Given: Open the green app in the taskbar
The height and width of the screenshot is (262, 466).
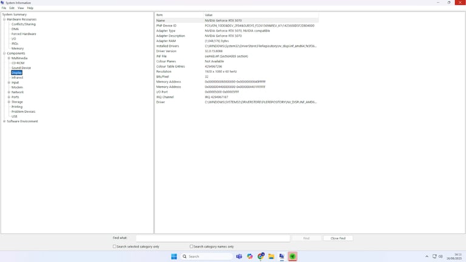Looking at the screenshot, I should [x=292, y=257].
